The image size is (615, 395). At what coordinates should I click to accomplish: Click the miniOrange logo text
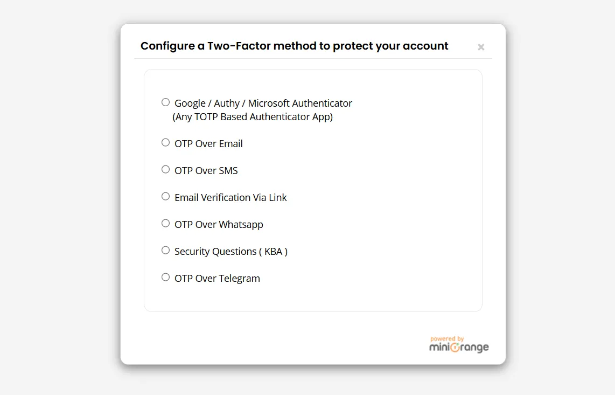pyautogui.click(x=459, y=347)
